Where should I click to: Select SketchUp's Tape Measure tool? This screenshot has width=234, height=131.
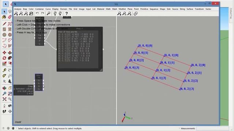(x=4, y=70)
